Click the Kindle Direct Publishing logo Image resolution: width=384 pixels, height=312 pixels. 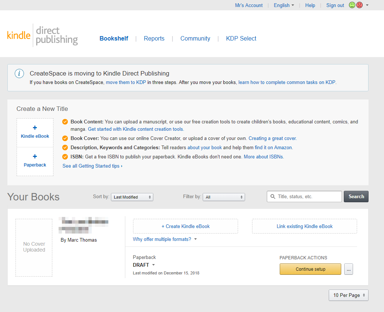pyautogui.click(x=42, y=36)
